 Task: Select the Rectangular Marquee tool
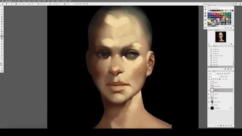[2, 12]
